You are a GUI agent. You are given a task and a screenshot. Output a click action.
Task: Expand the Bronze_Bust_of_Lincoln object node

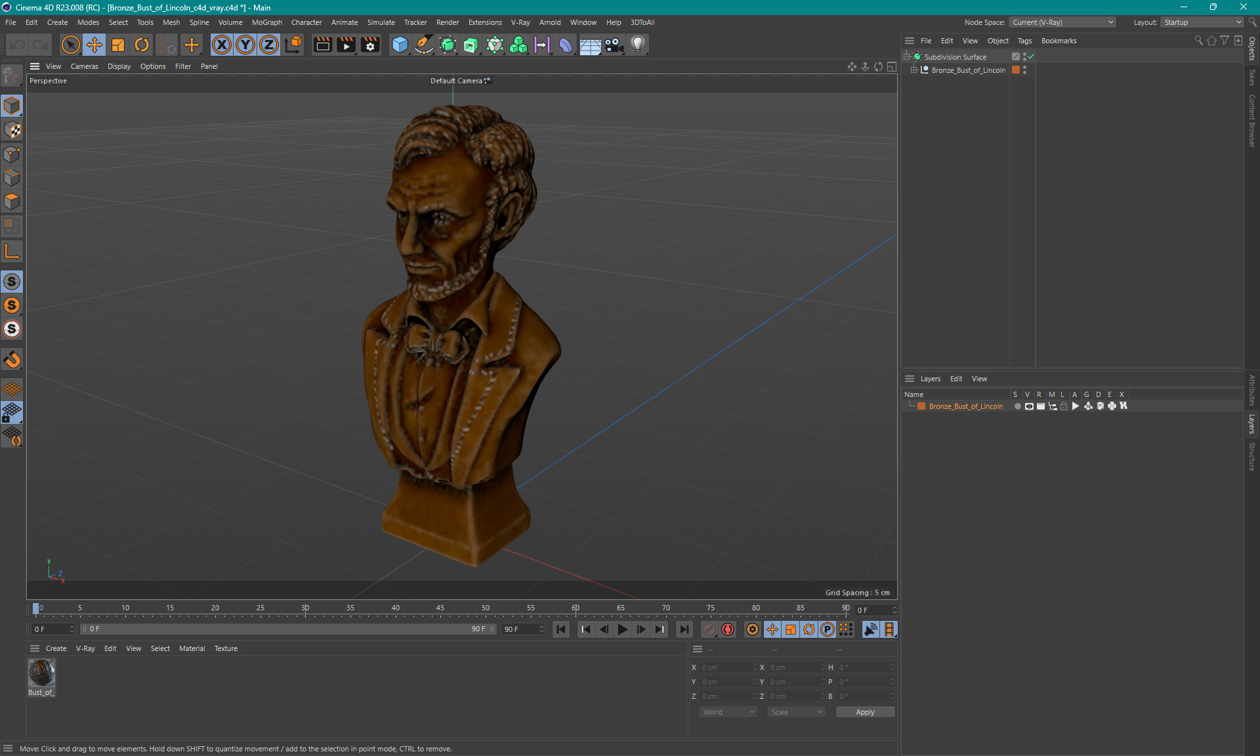point(914,70)
